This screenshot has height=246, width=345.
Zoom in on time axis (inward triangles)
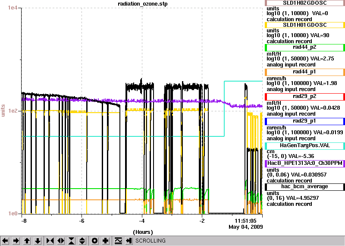pos(50,241)
